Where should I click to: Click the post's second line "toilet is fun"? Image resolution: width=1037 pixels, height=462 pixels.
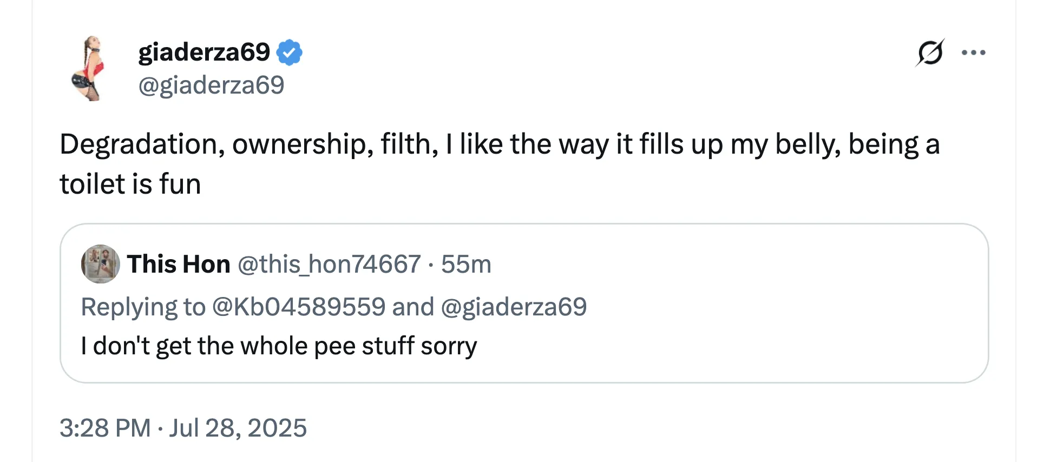coord(130,184)
